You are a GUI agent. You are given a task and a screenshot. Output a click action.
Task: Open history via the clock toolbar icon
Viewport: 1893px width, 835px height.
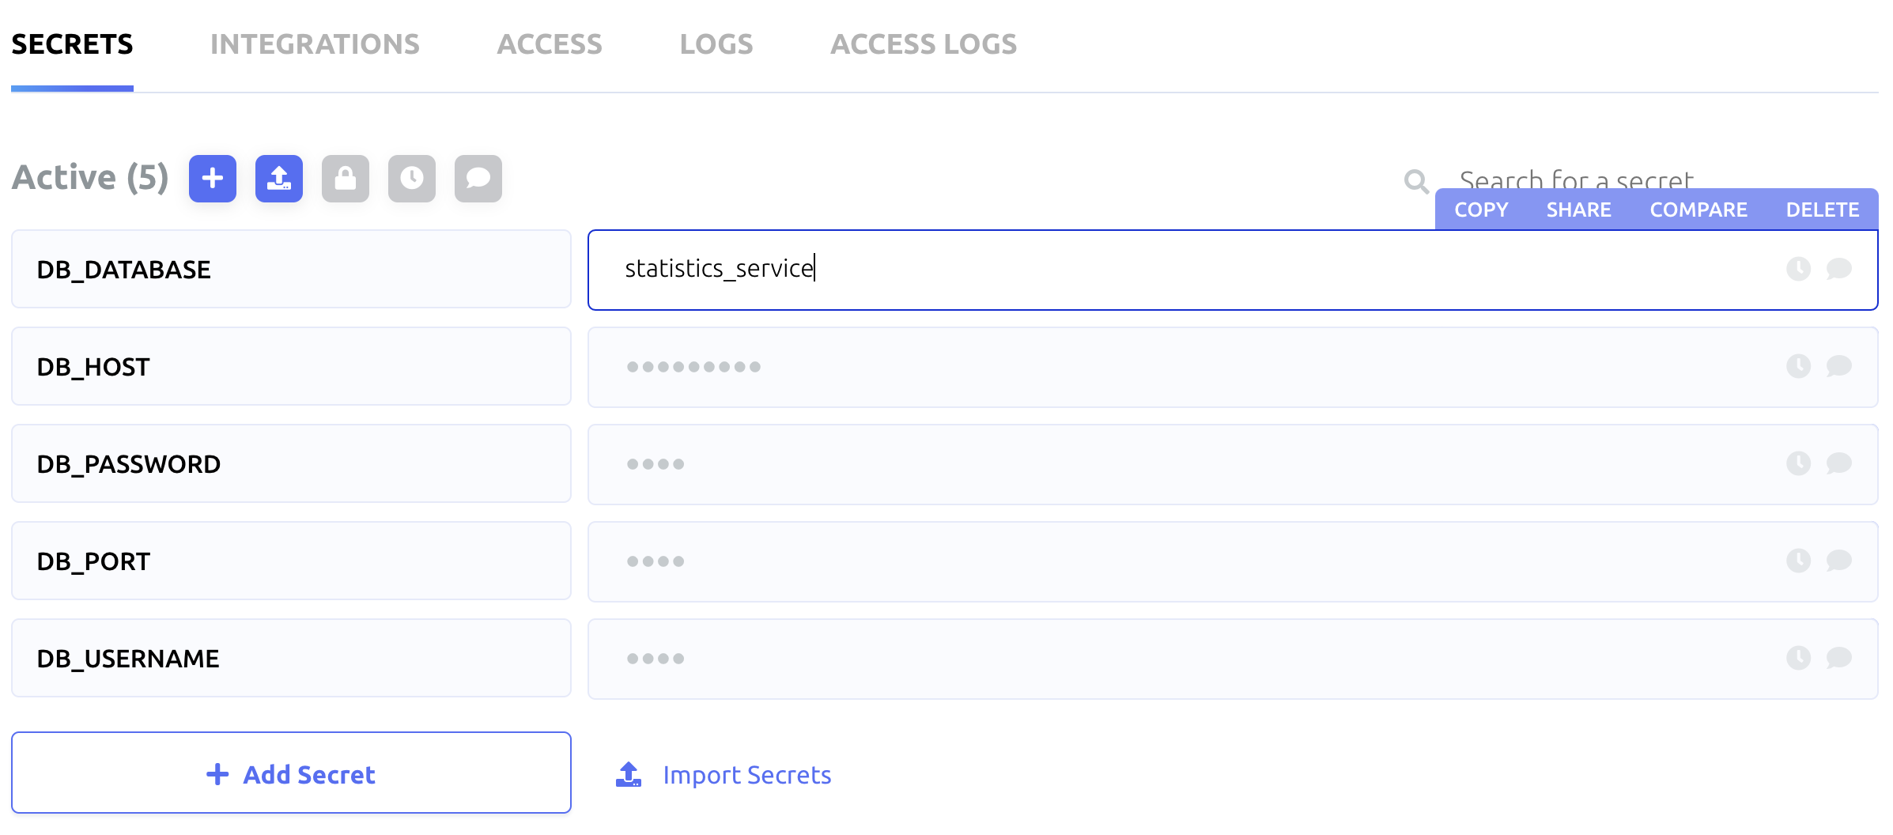pos(411,179)
